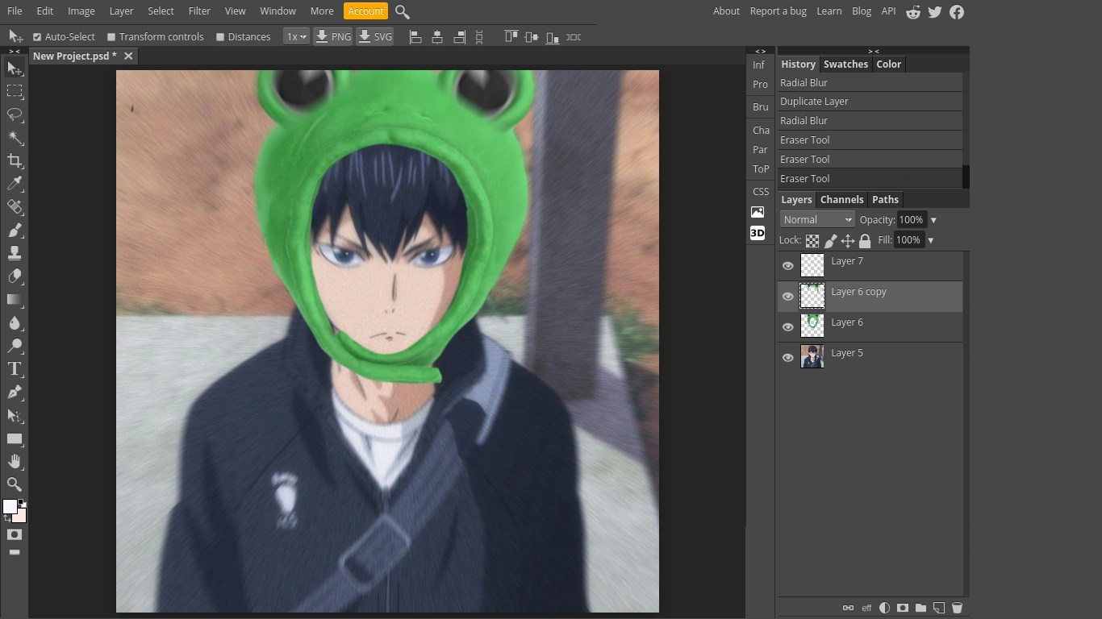Open the Filter menu
This screenshot has height=619, width=1102.
coord(199,11)
